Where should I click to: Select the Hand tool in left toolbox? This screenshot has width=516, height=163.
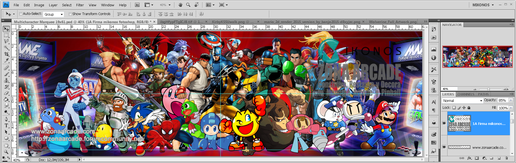6,145
